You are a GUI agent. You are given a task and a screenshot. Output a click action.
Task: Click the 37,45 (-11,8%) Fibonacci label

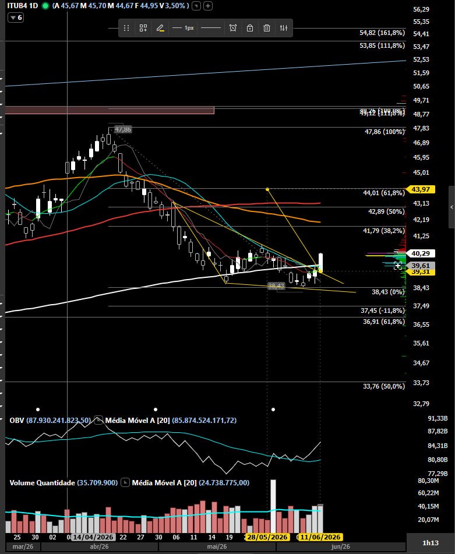pyautogui.click(x=383, y=310)
